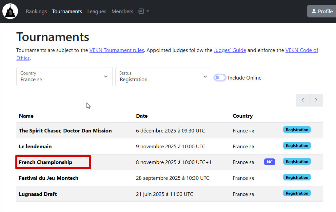Expand the Country filter dropdown
Image resolution: width=336 pixels, height=212 pixels.
[x=65, y=77]
